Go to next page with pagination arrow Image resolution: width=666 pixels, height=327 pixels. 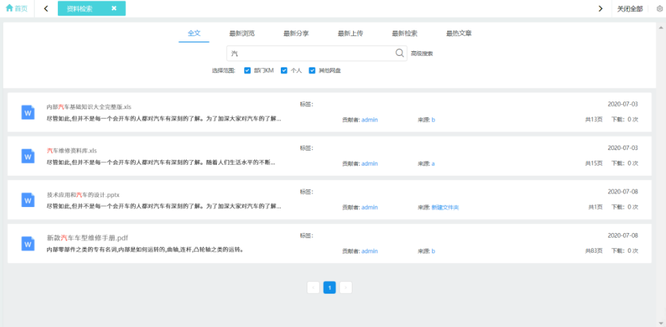coord(346,287)
